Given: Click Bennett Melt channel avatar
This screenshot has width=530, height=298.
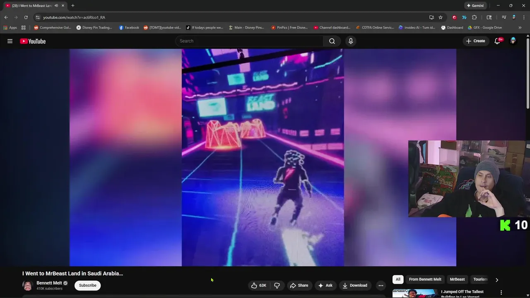Looking at the screenshot, I should (x=27, y=286).
